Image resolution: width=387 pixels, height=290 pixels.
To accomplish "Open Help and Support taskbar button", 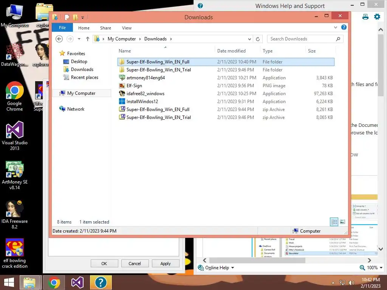I will point(101,282).
